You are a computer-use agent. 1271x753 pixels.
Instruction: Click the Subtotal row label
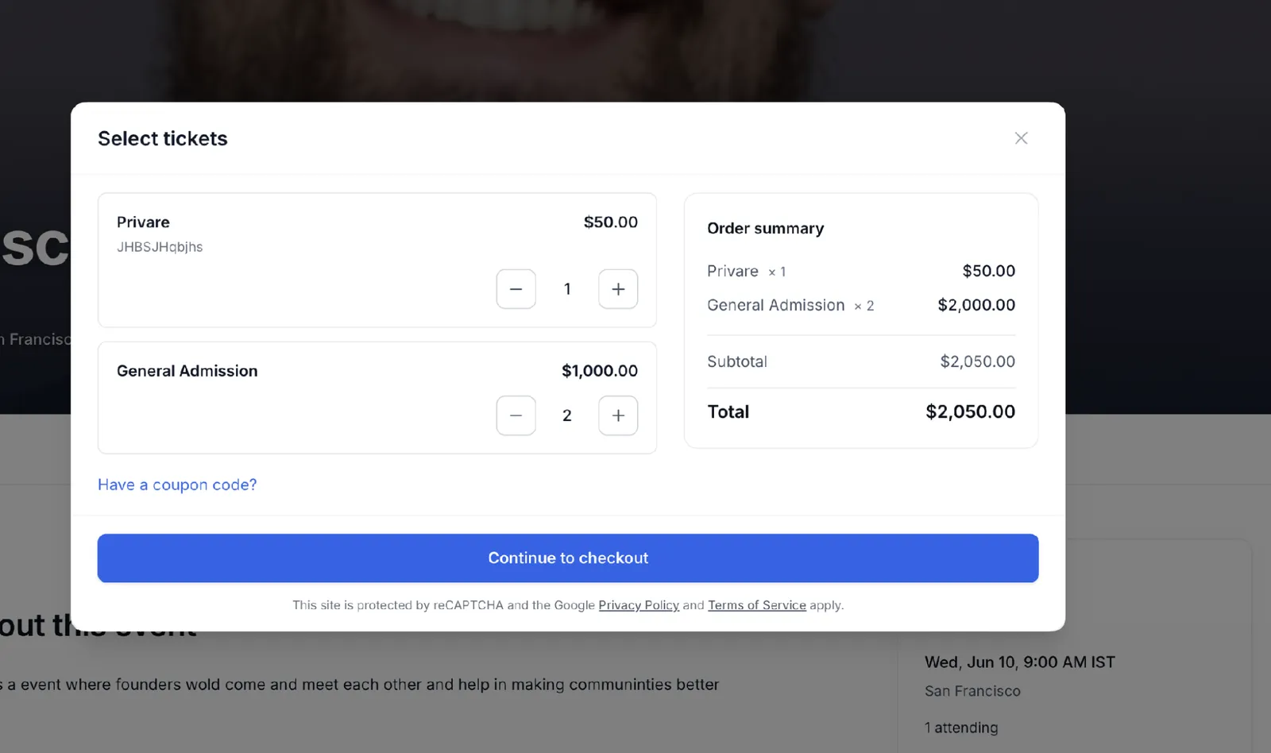pyautogui.click(x=737, y=361)
